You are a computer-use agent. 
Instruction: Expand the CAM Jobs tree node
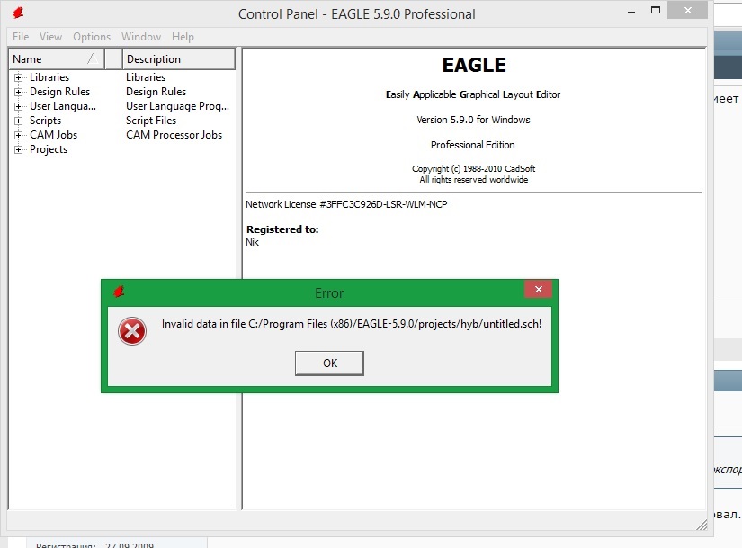point(19,135)
